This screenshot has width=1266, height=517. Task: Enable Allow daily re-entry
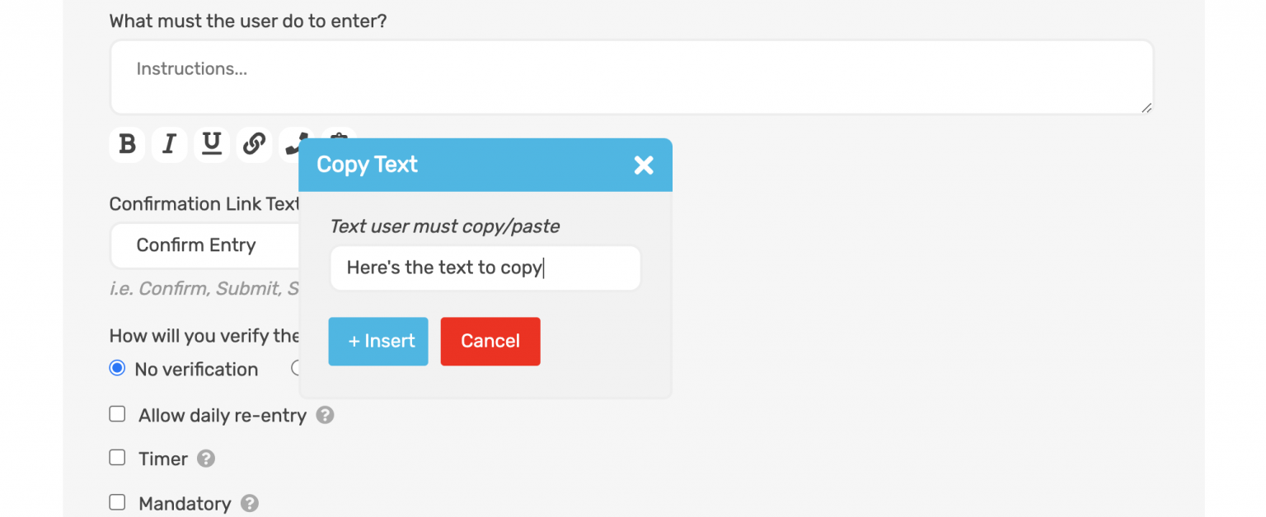coord(117,414)
